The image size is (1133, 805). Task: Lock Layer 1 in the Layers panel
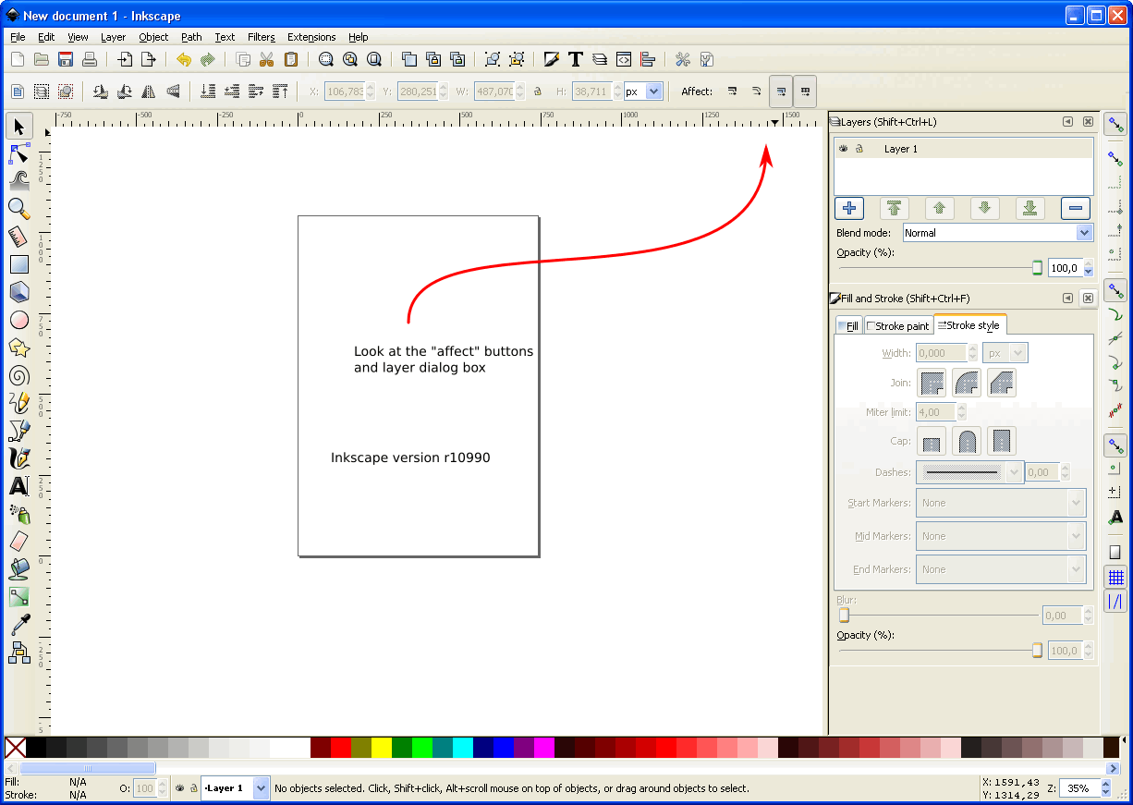[859, 148]
